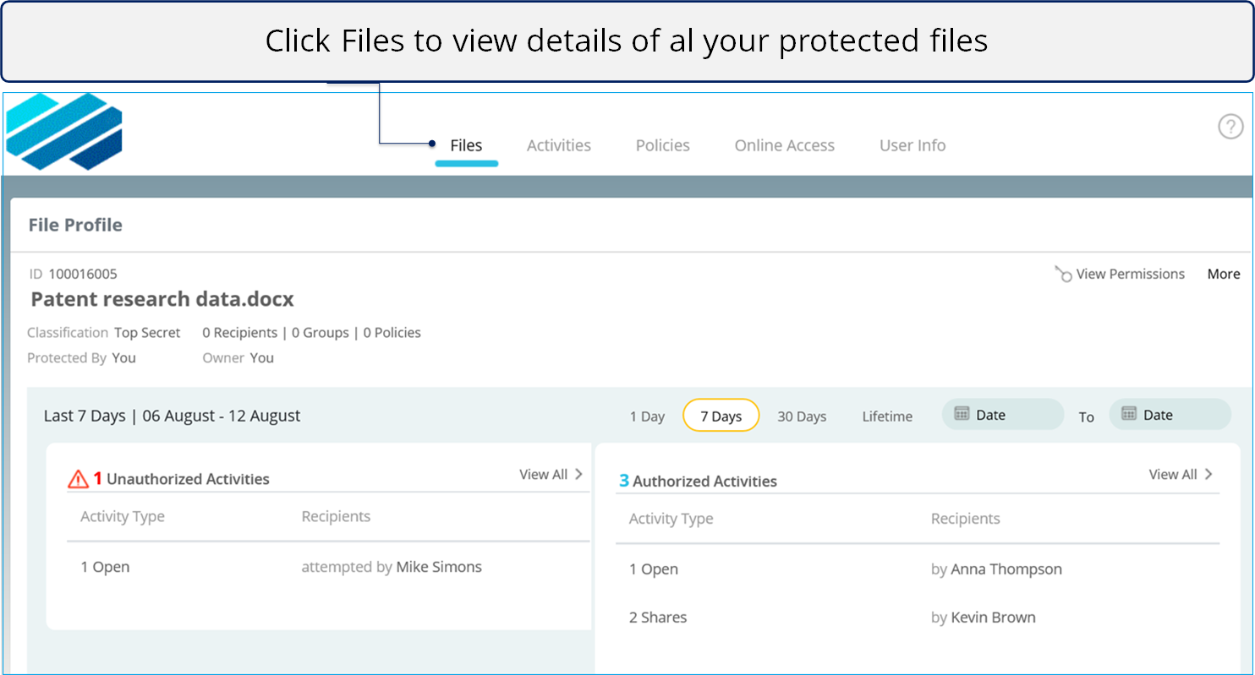
Task: Select the 30 Days time range
Action: (x=802, y=416)
